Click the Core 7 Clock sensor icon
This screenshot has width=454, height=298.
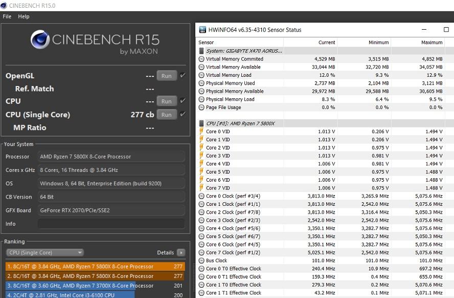[x=201, y=252]
